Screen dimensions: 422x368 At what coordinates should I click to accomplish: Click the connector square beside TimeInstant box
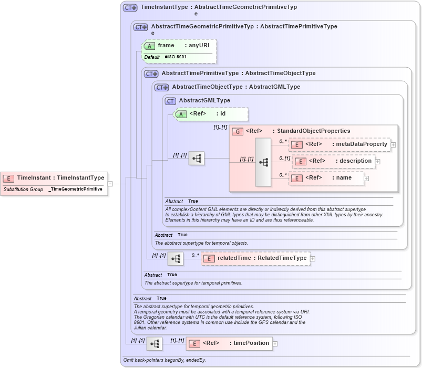(x=110, y=183)
